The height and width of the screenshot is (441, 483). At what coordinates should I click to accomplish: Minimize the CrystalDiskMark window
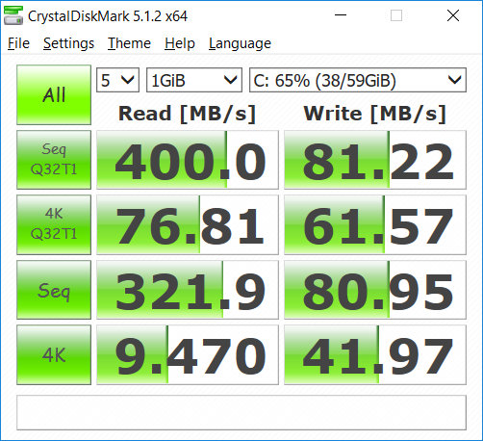tap(341, 15)
